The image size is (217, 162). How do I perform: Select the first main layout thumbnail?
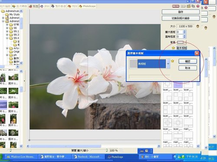[188, 123]
